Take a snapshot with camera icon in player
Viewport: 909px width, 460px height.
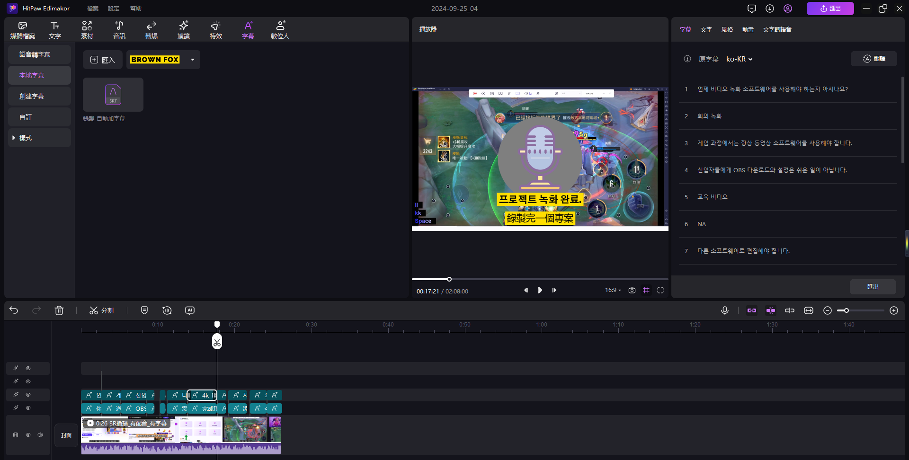pos(632,290)
